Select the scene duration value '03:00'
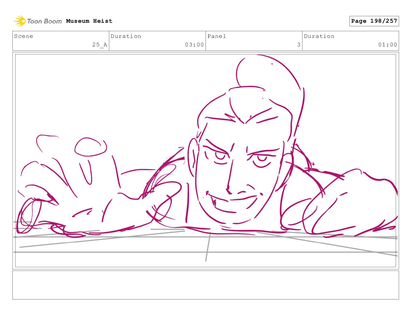This screenshot has width=412, height=318. tap(194, 45)
